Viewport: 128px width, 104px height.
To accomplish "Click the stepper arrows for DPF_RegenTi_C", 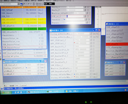I will [x=91, y=59].
